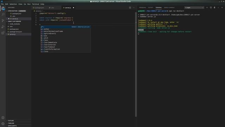
Task: Pick 'clearImmediate' suggestion
Action: pyautogui.click(x=65, y=42)
